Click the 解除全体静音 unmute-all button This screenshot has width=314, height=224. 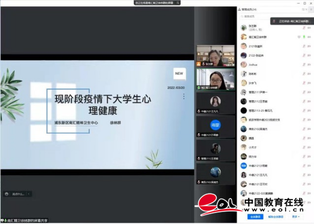pyautogui.click(x=275, y=217)
